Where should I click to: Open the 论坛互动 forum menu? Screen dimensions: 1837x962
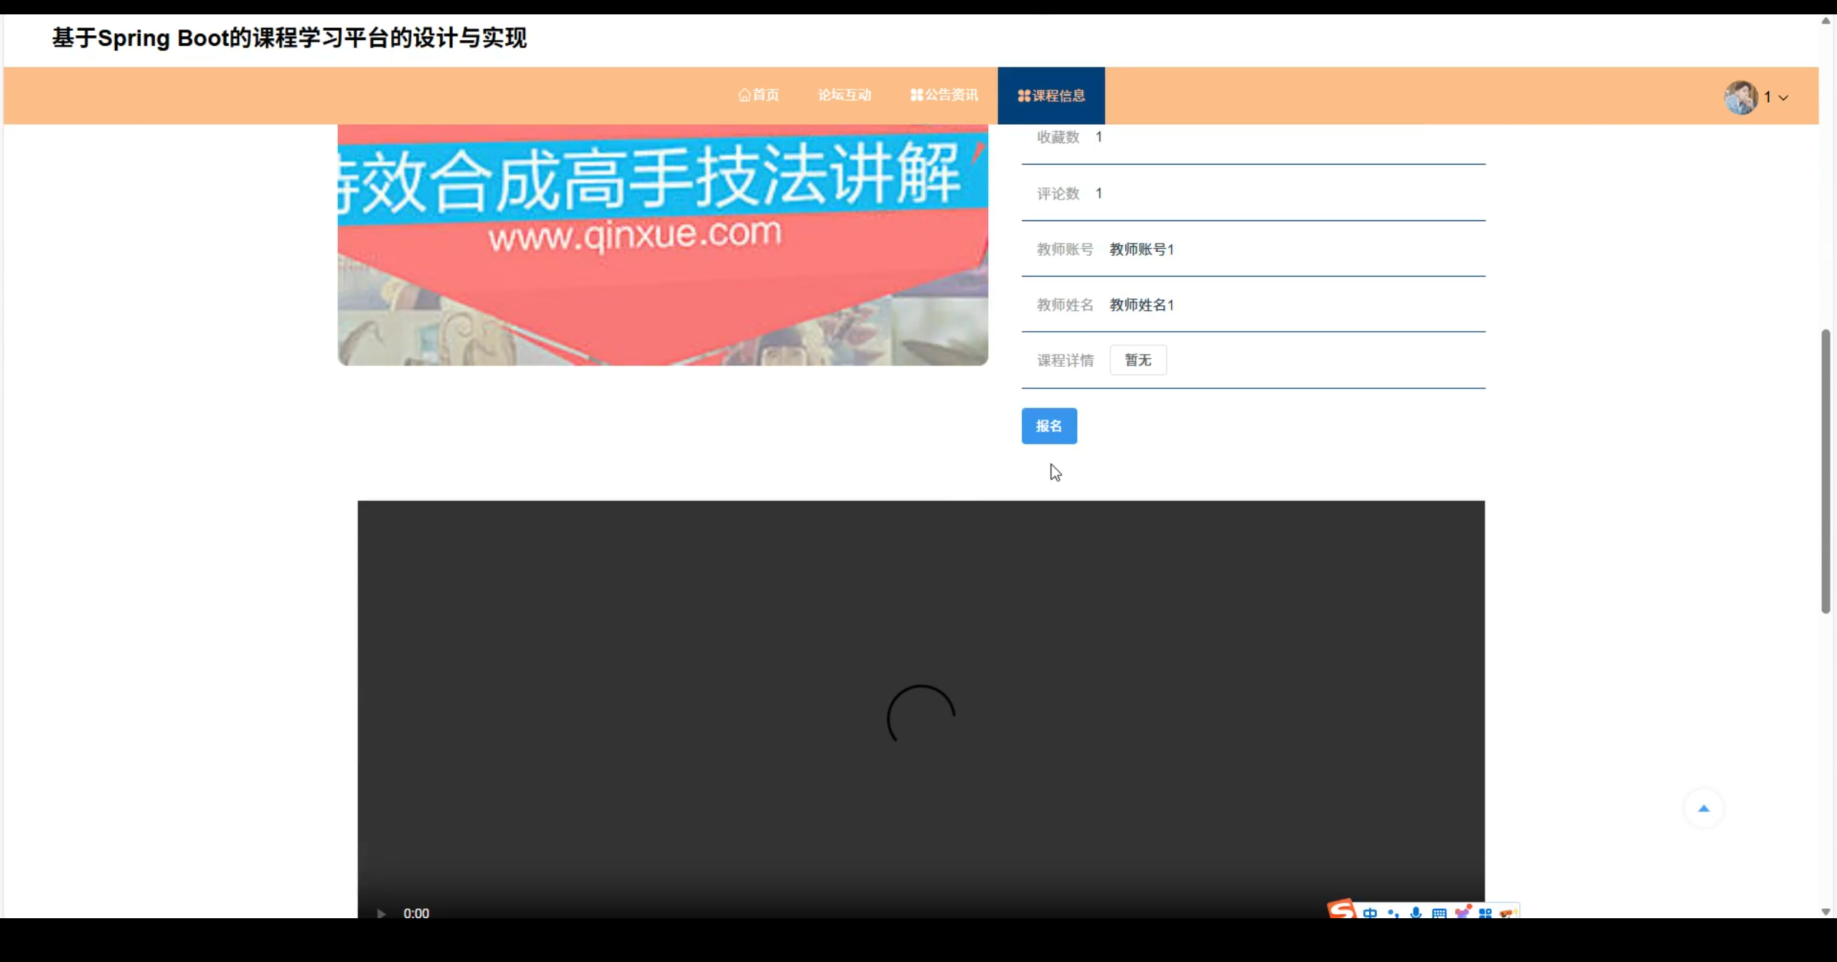pos(844,95)
